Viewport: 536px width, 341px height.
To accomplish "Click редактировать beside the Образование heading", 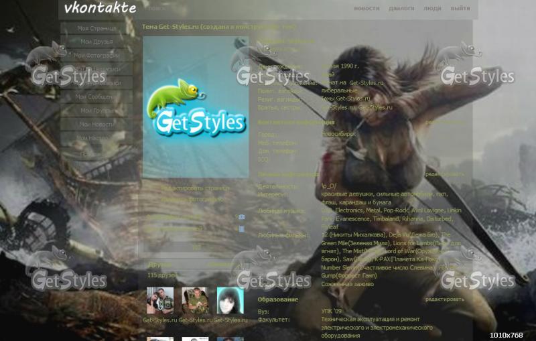I will [x=444, y=299].
